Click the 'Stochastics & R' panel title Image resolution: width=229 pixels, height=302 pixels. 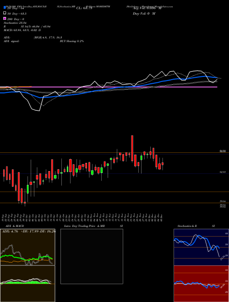(x=187, y=226)
